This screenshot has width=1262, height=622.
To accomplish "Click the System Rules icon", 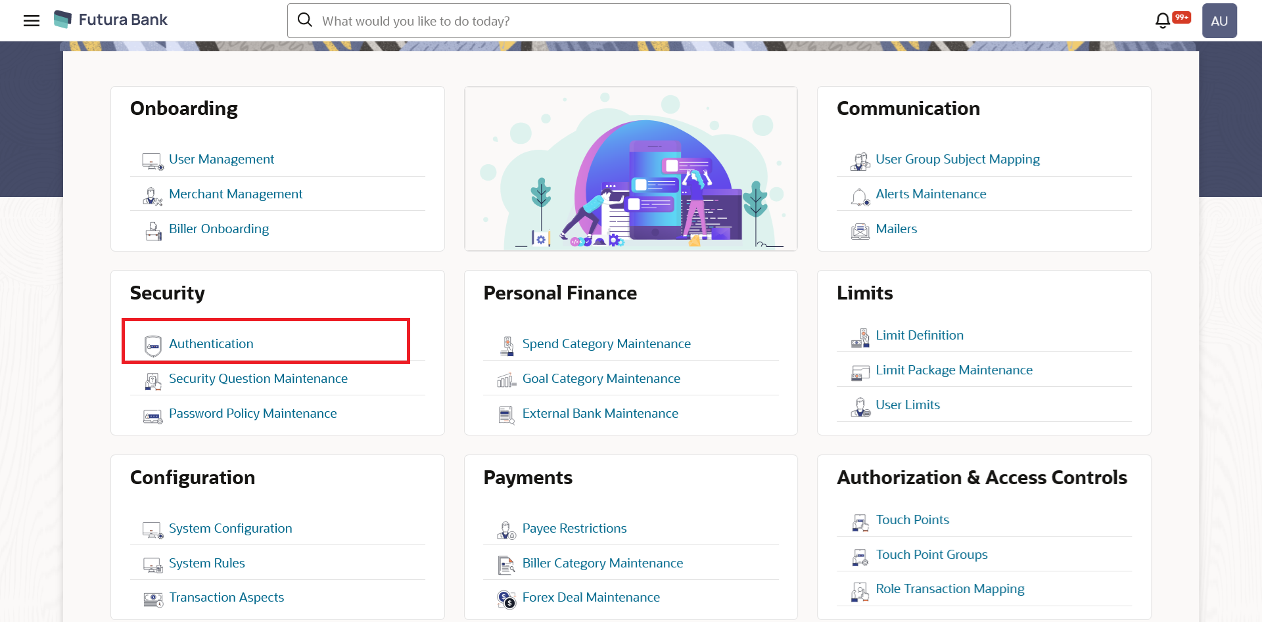I will tap(152, 565).
